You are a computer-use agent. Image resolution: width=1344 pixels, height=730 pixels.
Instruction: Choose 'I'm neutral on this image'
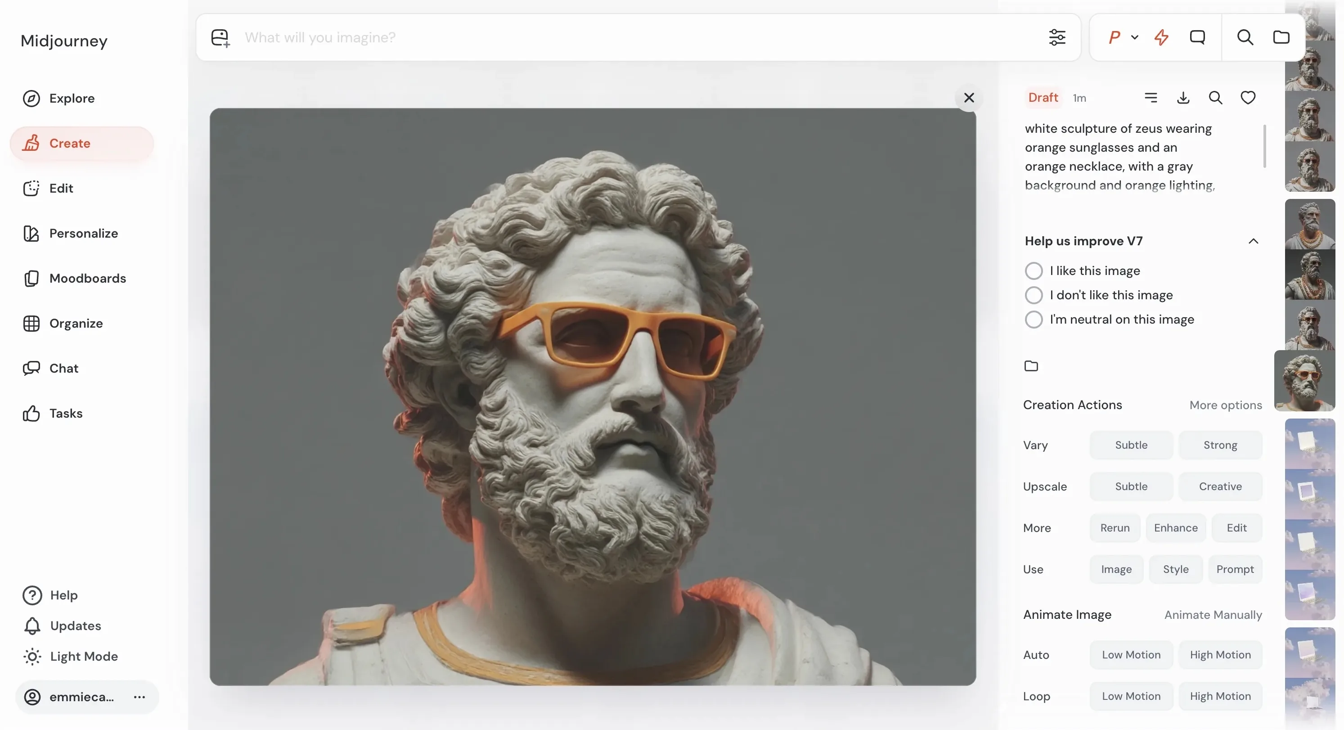(1034, 320)
